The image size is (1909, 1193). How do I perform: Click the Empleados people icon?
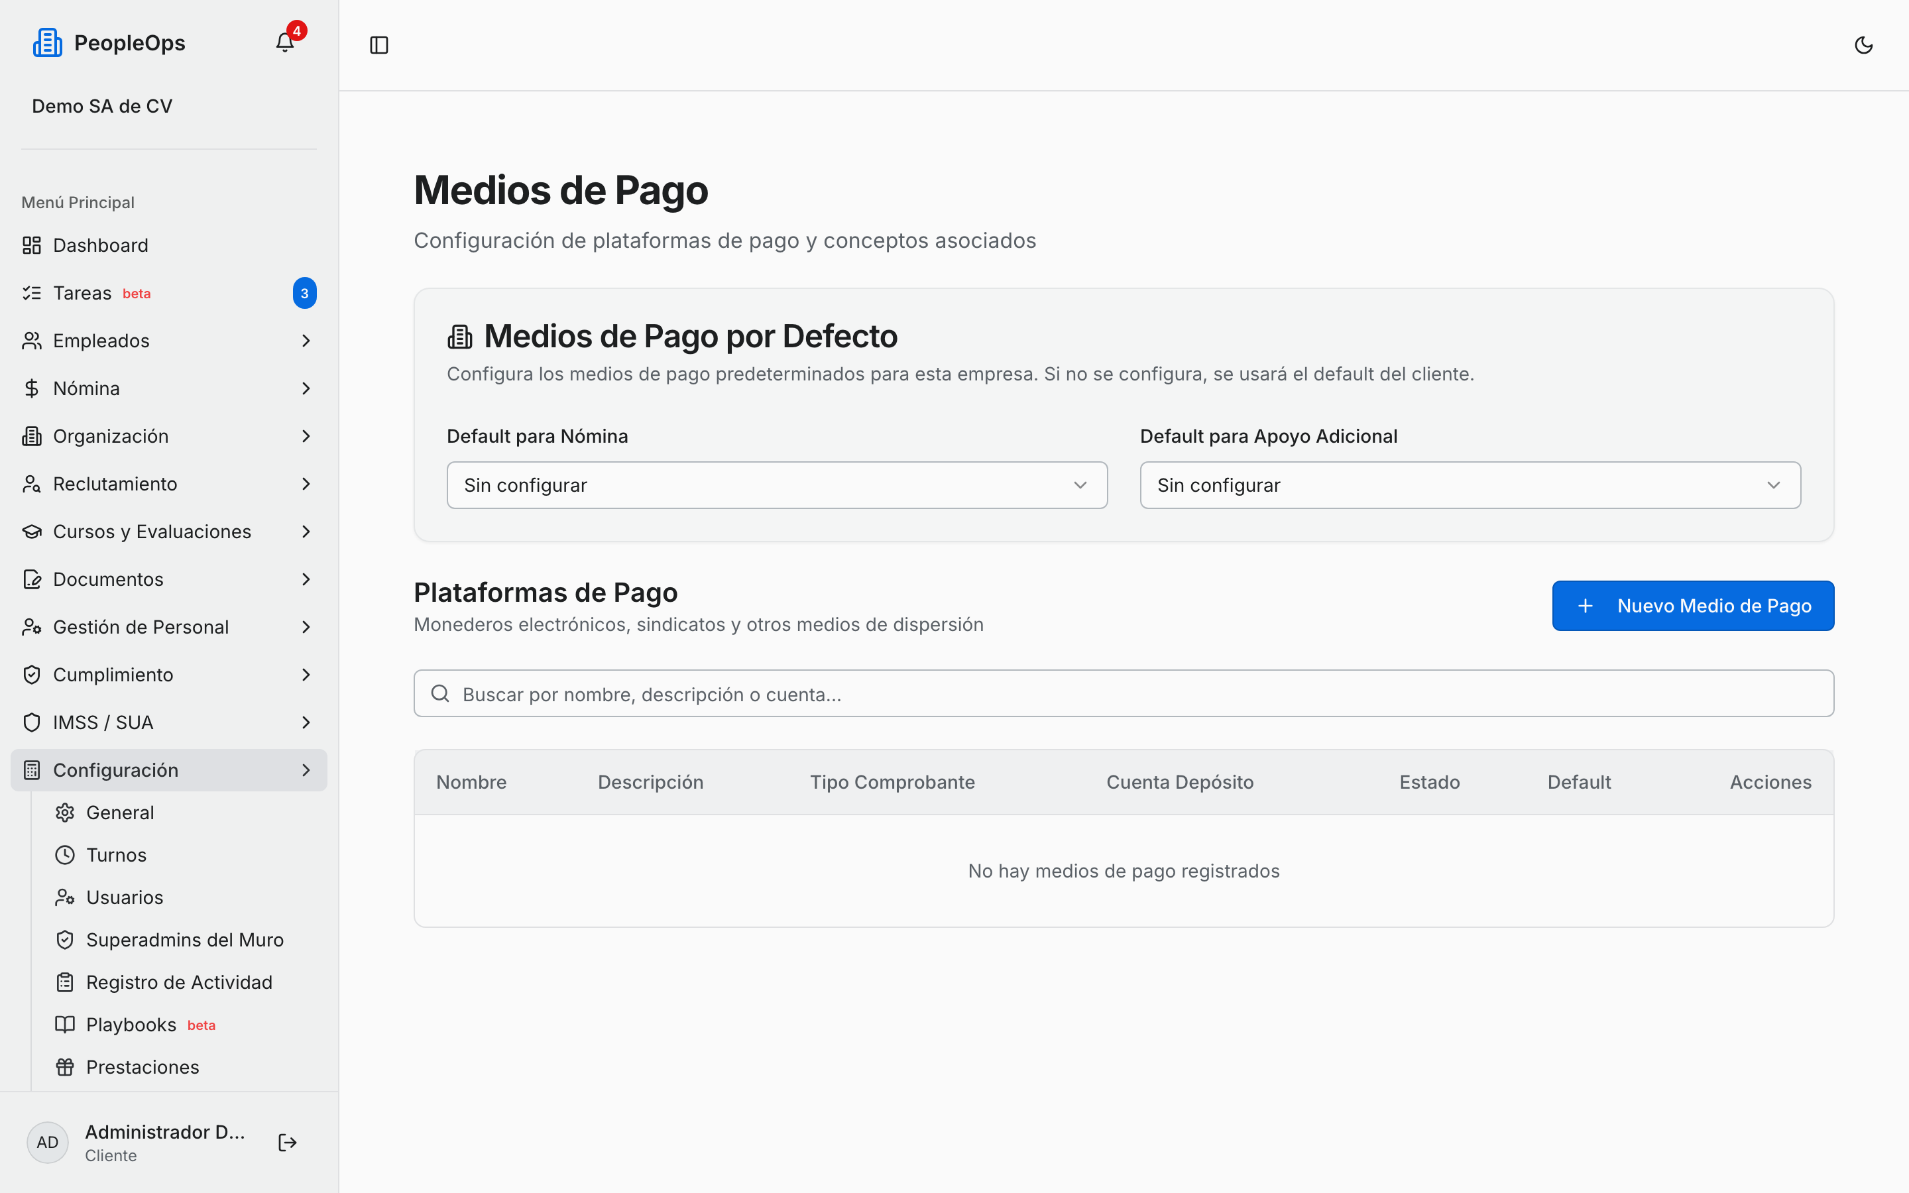32,341
